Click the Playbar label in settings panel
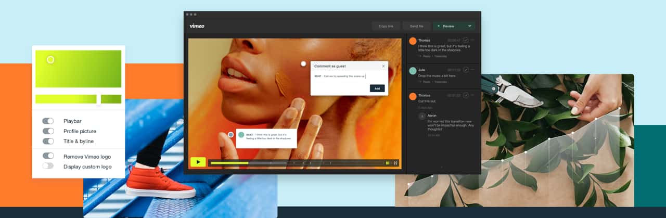The width and height of the screenshot is (666, 218). coord(72,121)
